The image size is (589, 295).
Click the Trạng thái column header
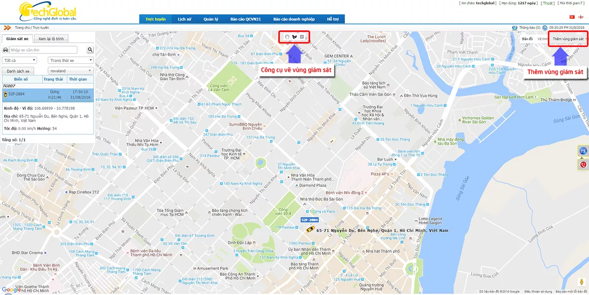53,79
